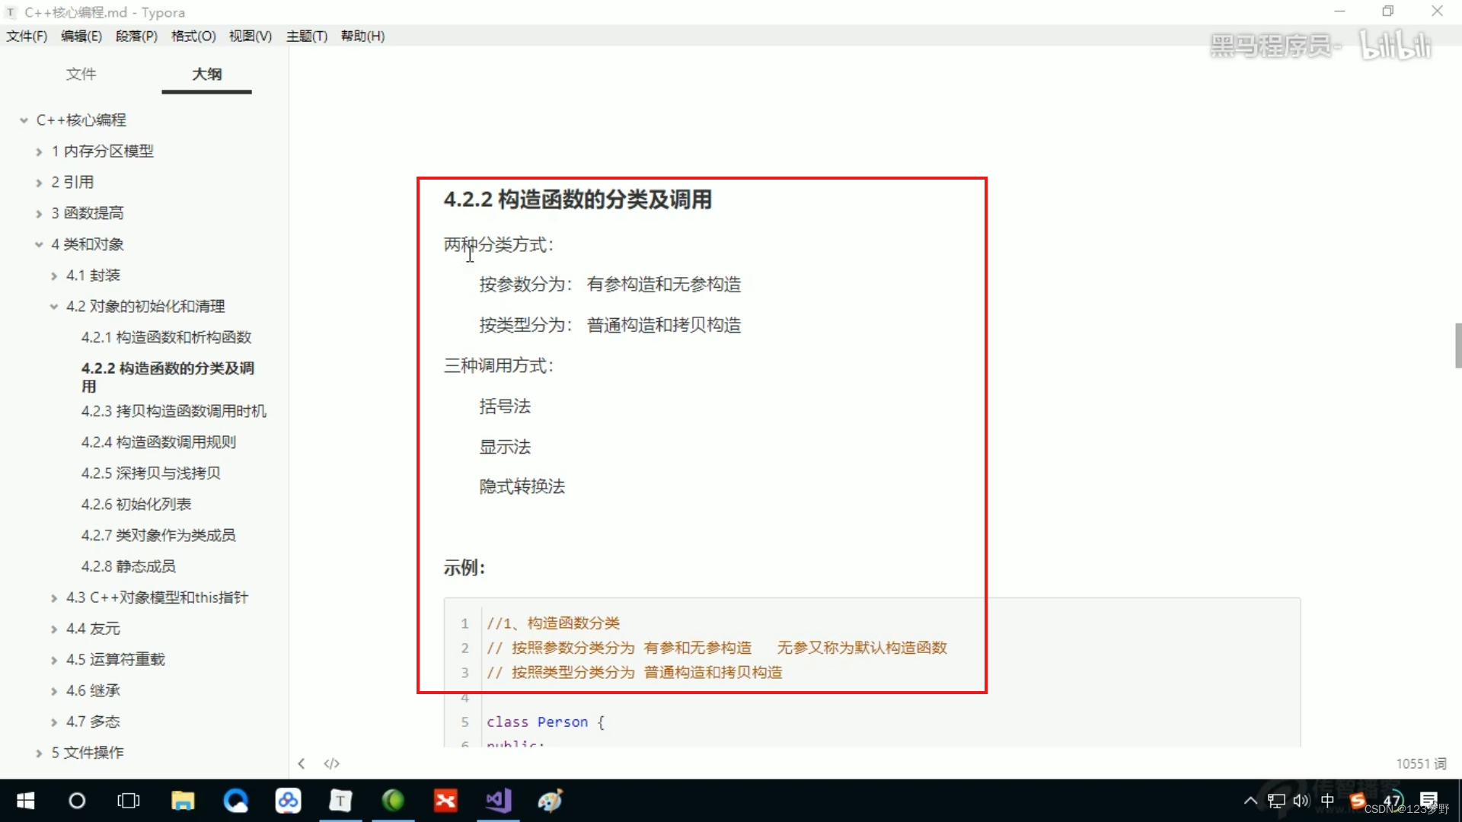
Task: Click text 括号法 in document
Action: (x=505, y=406)
